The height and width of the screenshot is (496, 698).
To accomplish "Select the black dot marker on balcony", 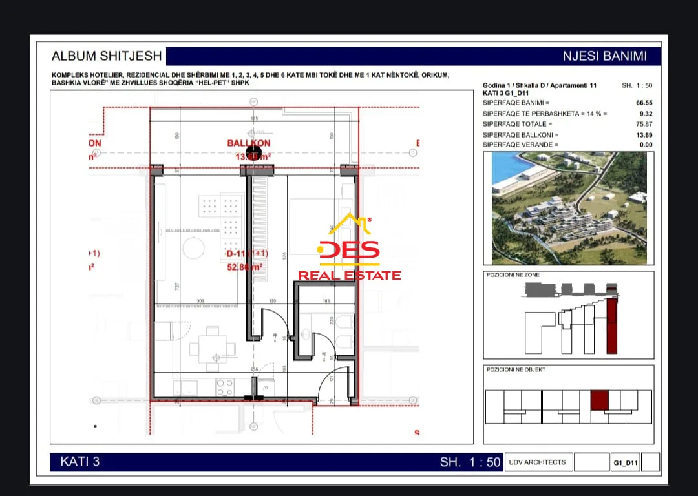I will click(253, 152).
